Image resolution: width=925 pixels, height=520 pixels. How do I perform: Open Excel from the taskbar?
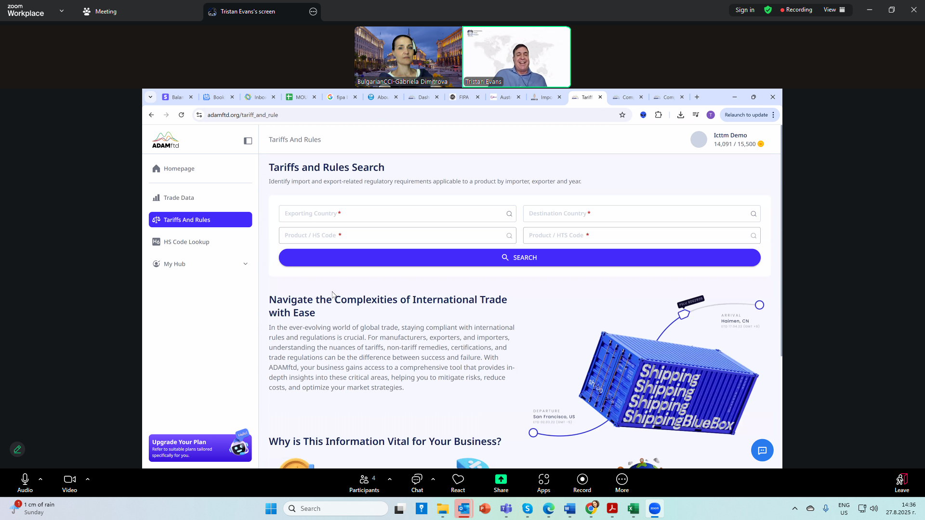(x=633, y=508)
